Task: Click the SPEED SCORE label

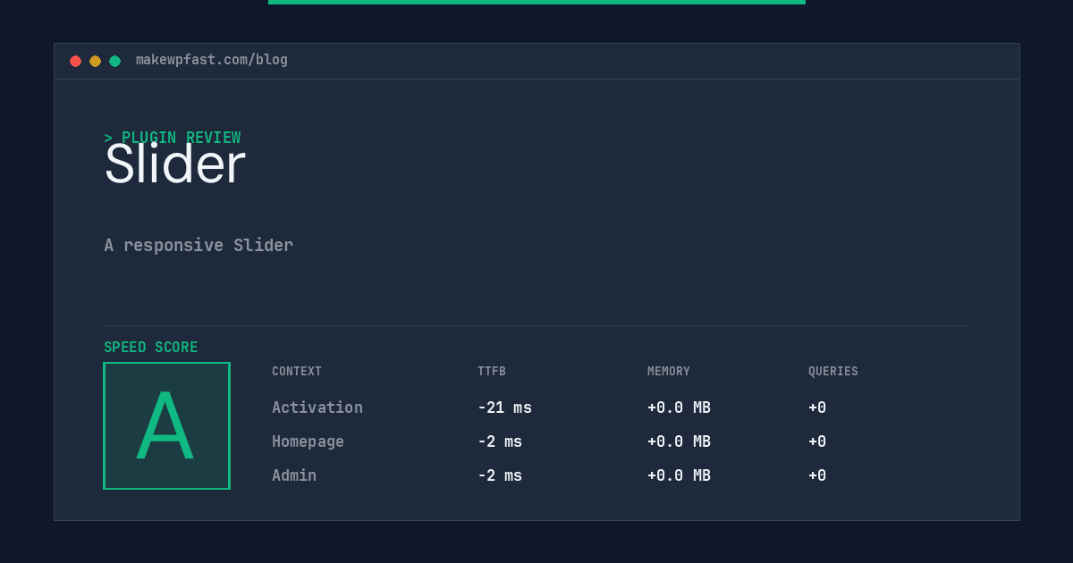Action: 151,347
